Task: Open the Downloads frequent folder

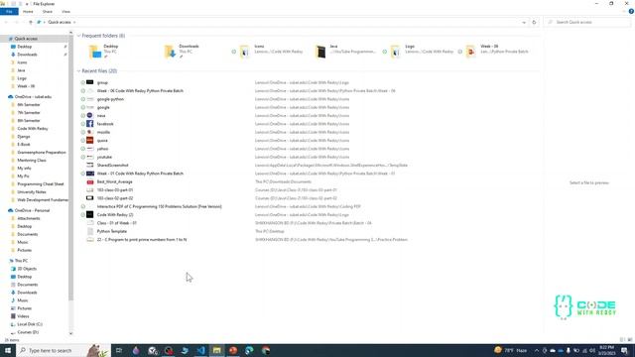Action: [x=182, y=52]
